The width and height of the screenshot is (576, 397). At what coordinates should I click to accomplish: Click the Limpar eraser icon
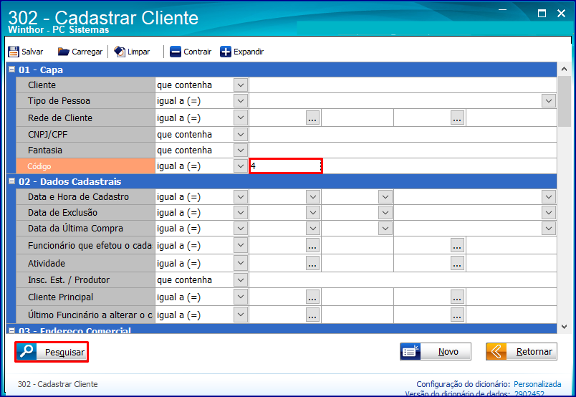120,52
